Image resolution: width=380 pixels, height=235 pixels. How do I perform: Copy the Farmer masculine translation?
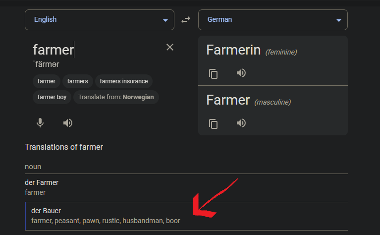213,124
